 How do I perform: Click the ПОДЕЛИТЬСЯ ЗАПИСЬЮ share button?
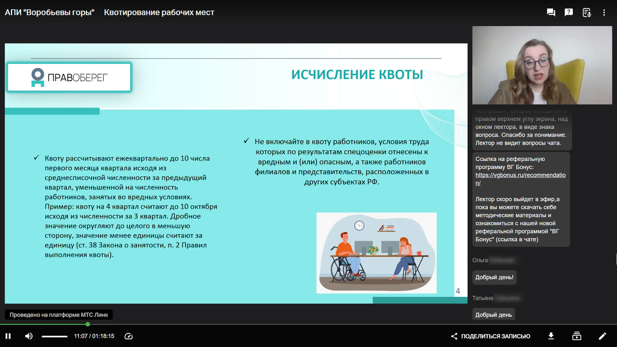tap(491, 336)
